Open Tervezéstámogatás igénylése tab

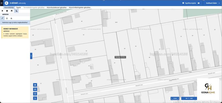34,7
